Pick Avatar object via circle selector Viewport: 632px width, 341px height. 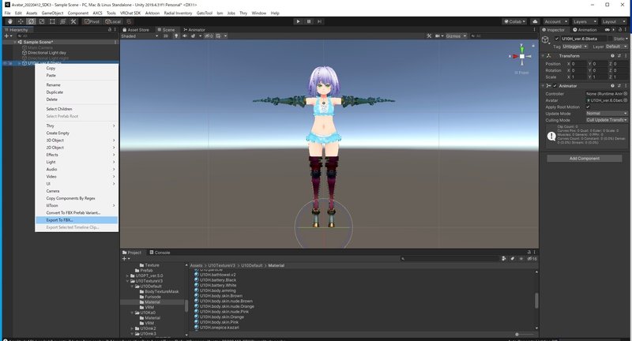click(626, 100)
